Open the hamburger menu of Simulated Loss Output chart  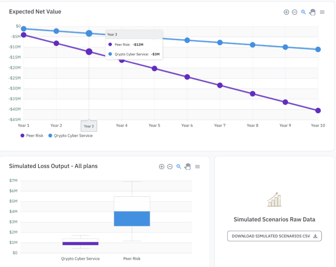(197, 166)
